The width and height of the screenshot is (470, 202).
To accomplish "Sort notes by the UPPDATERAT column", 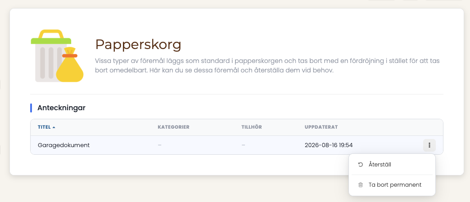I will 321,127.
